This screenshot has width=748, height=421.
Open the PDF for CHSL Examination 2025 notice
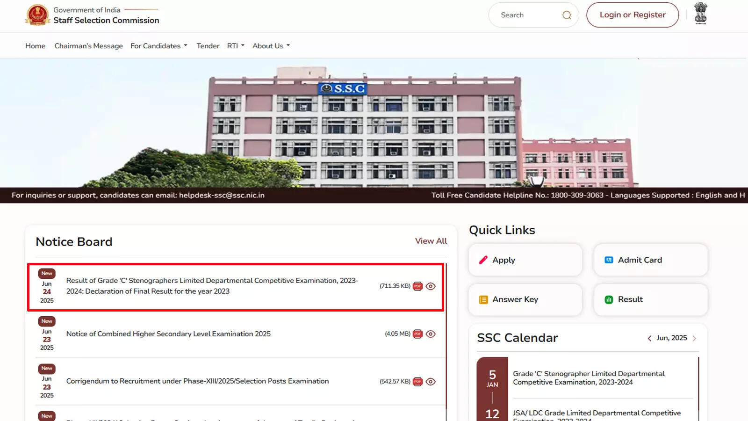(x=417, y=334)
